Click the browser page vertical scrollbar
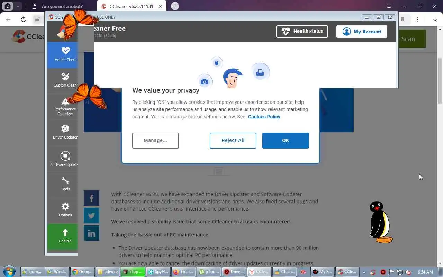 click(440, 80)
